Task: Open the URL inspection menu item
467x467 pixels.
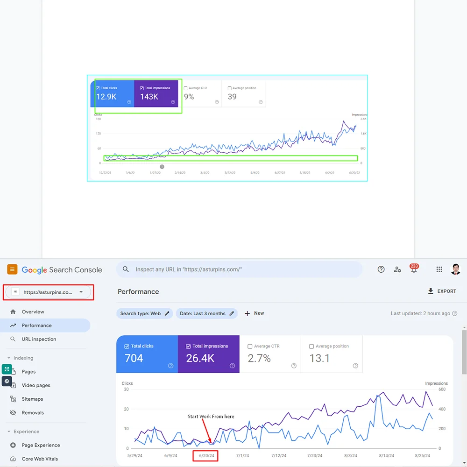Action: point(39,339)
